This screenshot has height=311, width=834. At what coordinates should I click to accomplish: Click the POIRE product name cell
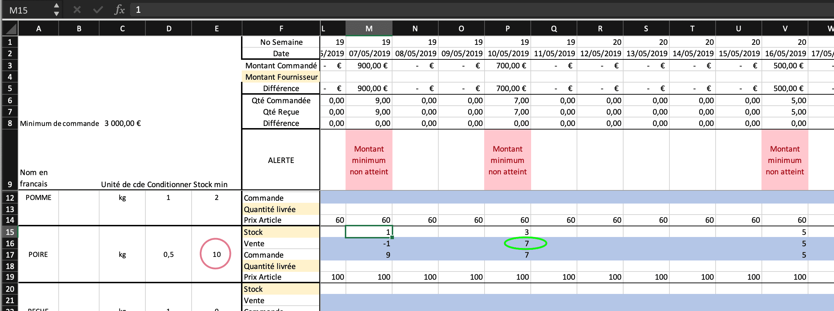38,254
